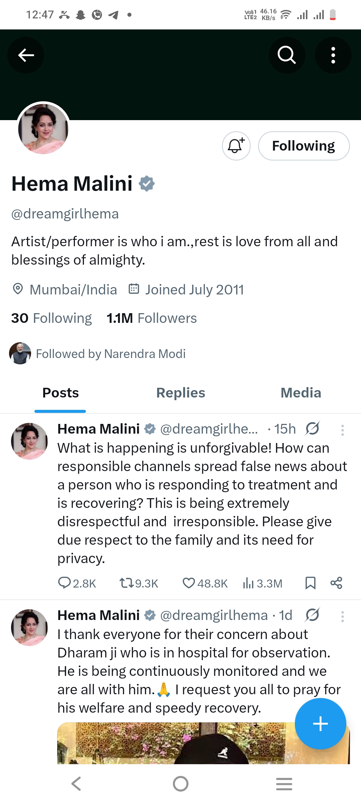This screenshot has height=803, width=361.
Task: Switch to the Media tab
Action: (301, 393)
